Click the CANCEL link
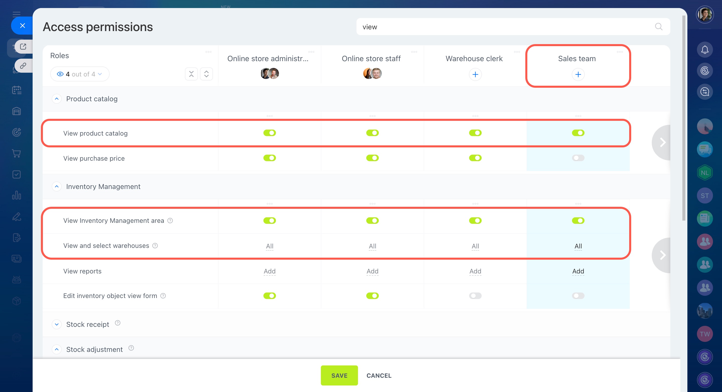This screenshot has height=392, width=722. click(379, 375)
